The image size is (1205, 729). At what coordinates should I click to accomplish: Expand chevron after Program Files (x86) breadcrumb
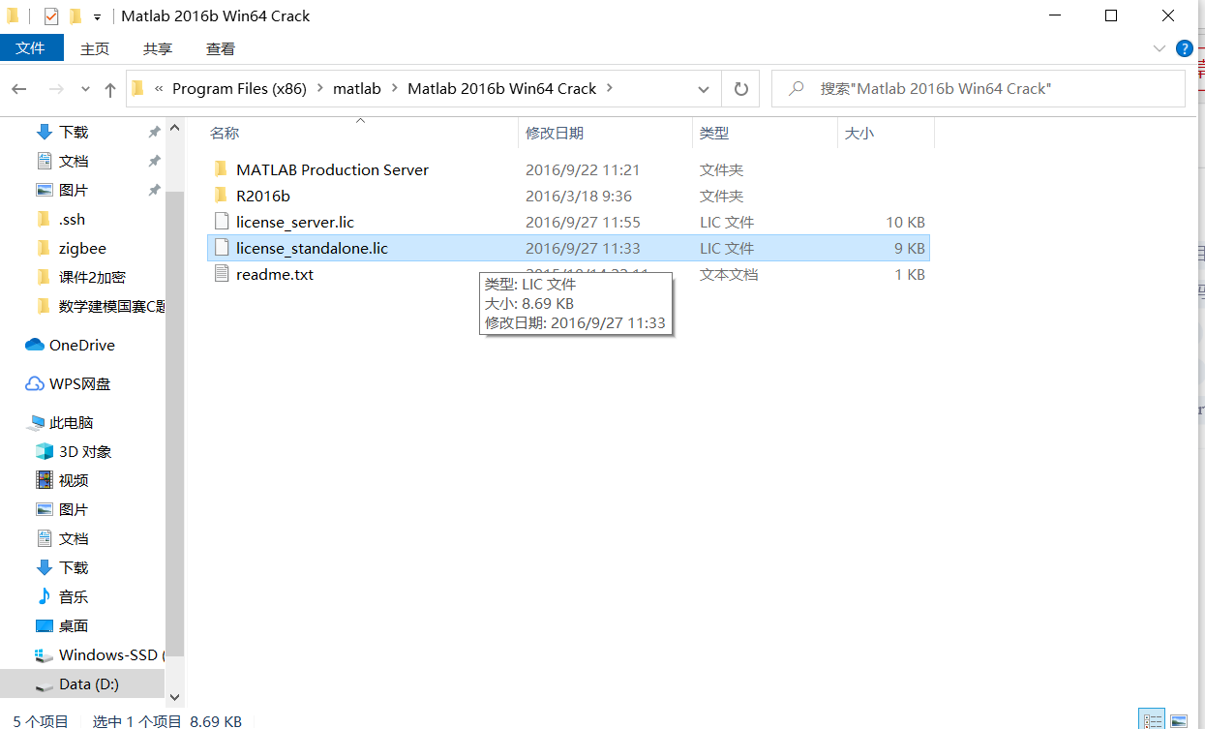(320, 89)
